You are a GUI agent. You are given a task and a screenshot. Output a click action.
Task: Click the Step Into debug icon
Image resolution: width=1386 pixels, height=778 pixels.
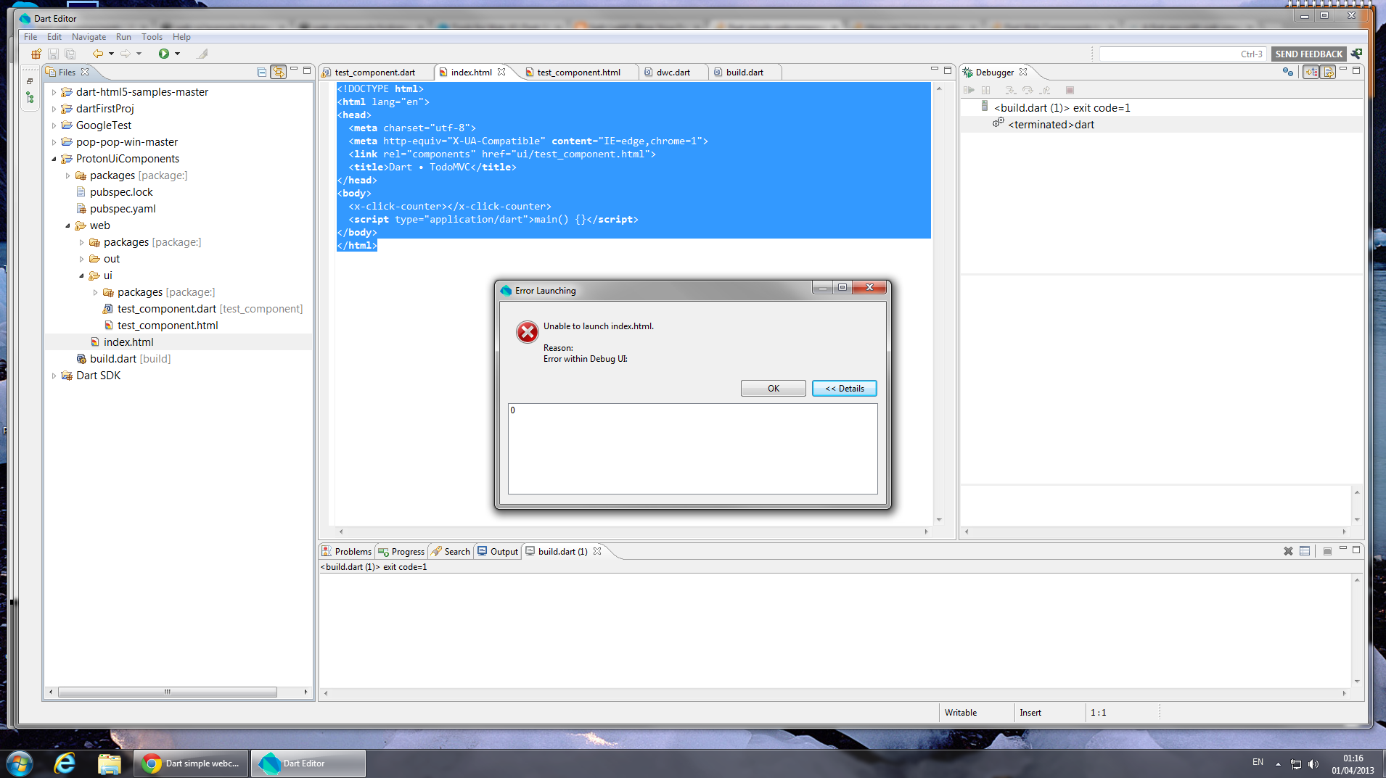pos(1010,91)
